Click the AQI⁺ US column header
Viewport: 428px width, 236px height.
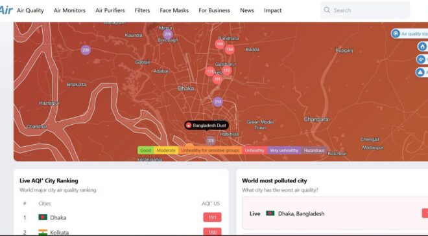pyautogui.click(x=211, y=203)
